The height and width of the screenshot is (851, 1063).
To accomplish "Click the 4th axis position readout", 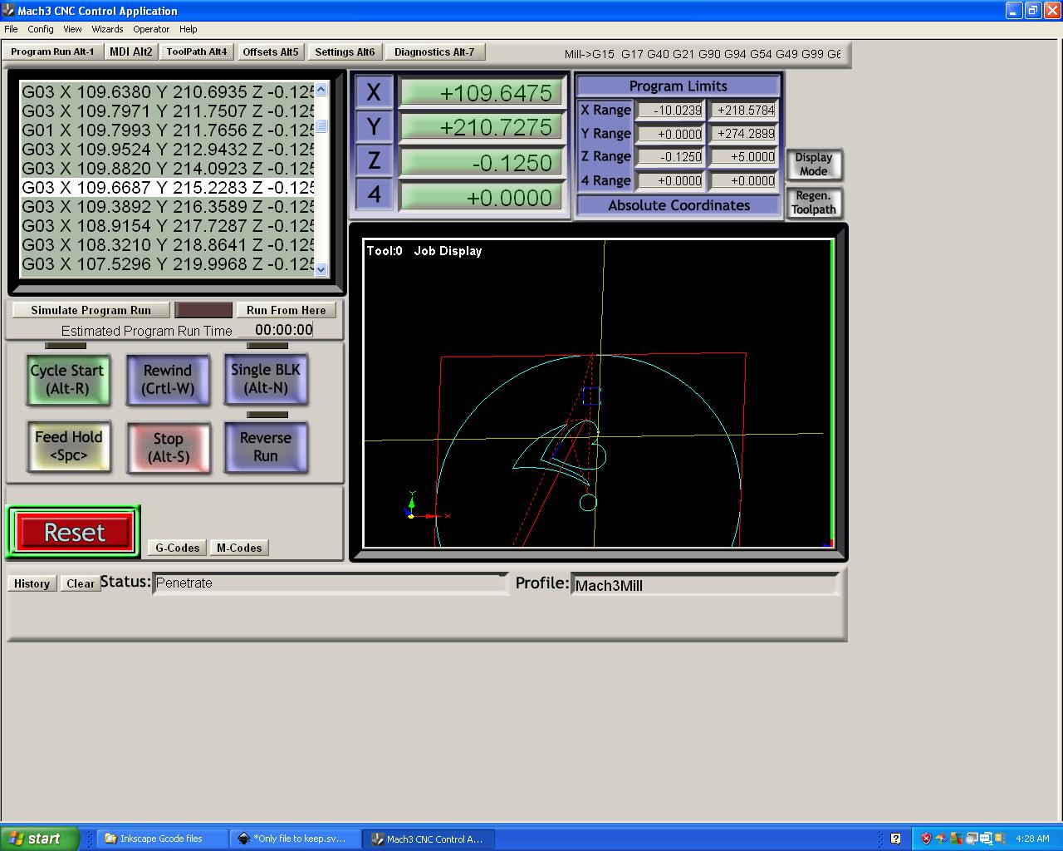I will [480, 197].
